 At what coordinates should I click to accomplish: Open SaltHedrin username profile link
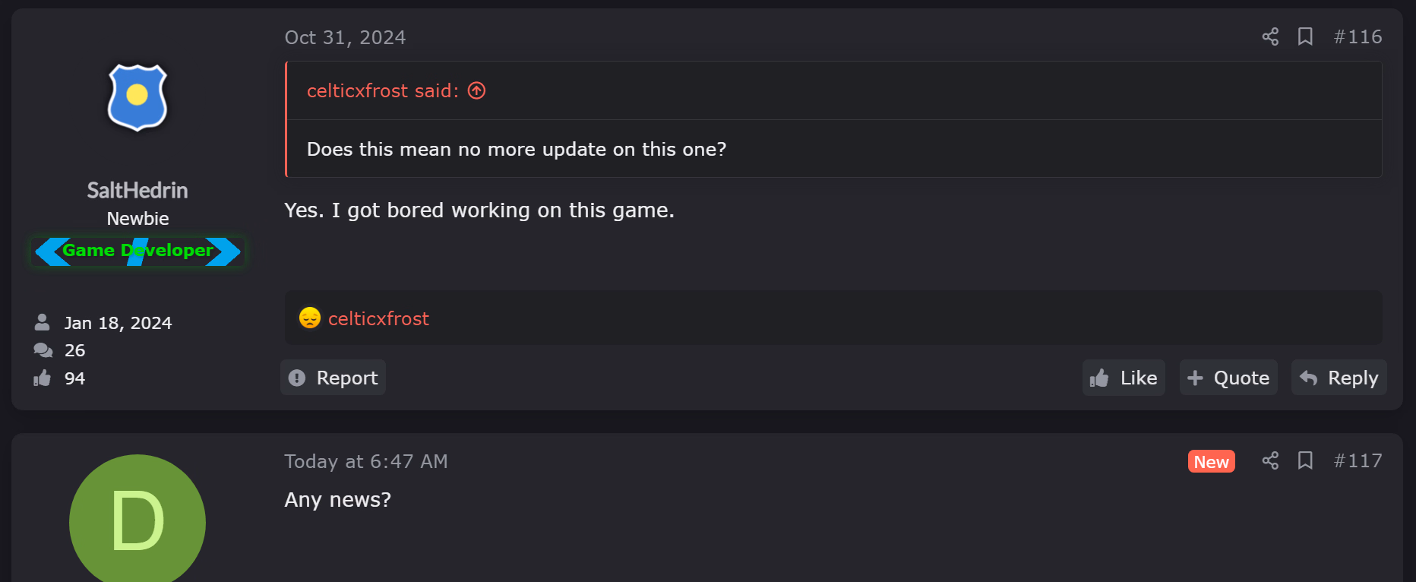point(137,190)
